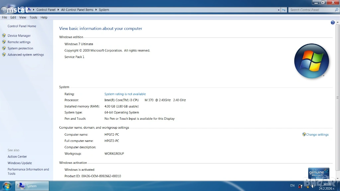Click the shield icon beside System protection
The height and width of the screenshot is (191, 340).
click(4, 48)
